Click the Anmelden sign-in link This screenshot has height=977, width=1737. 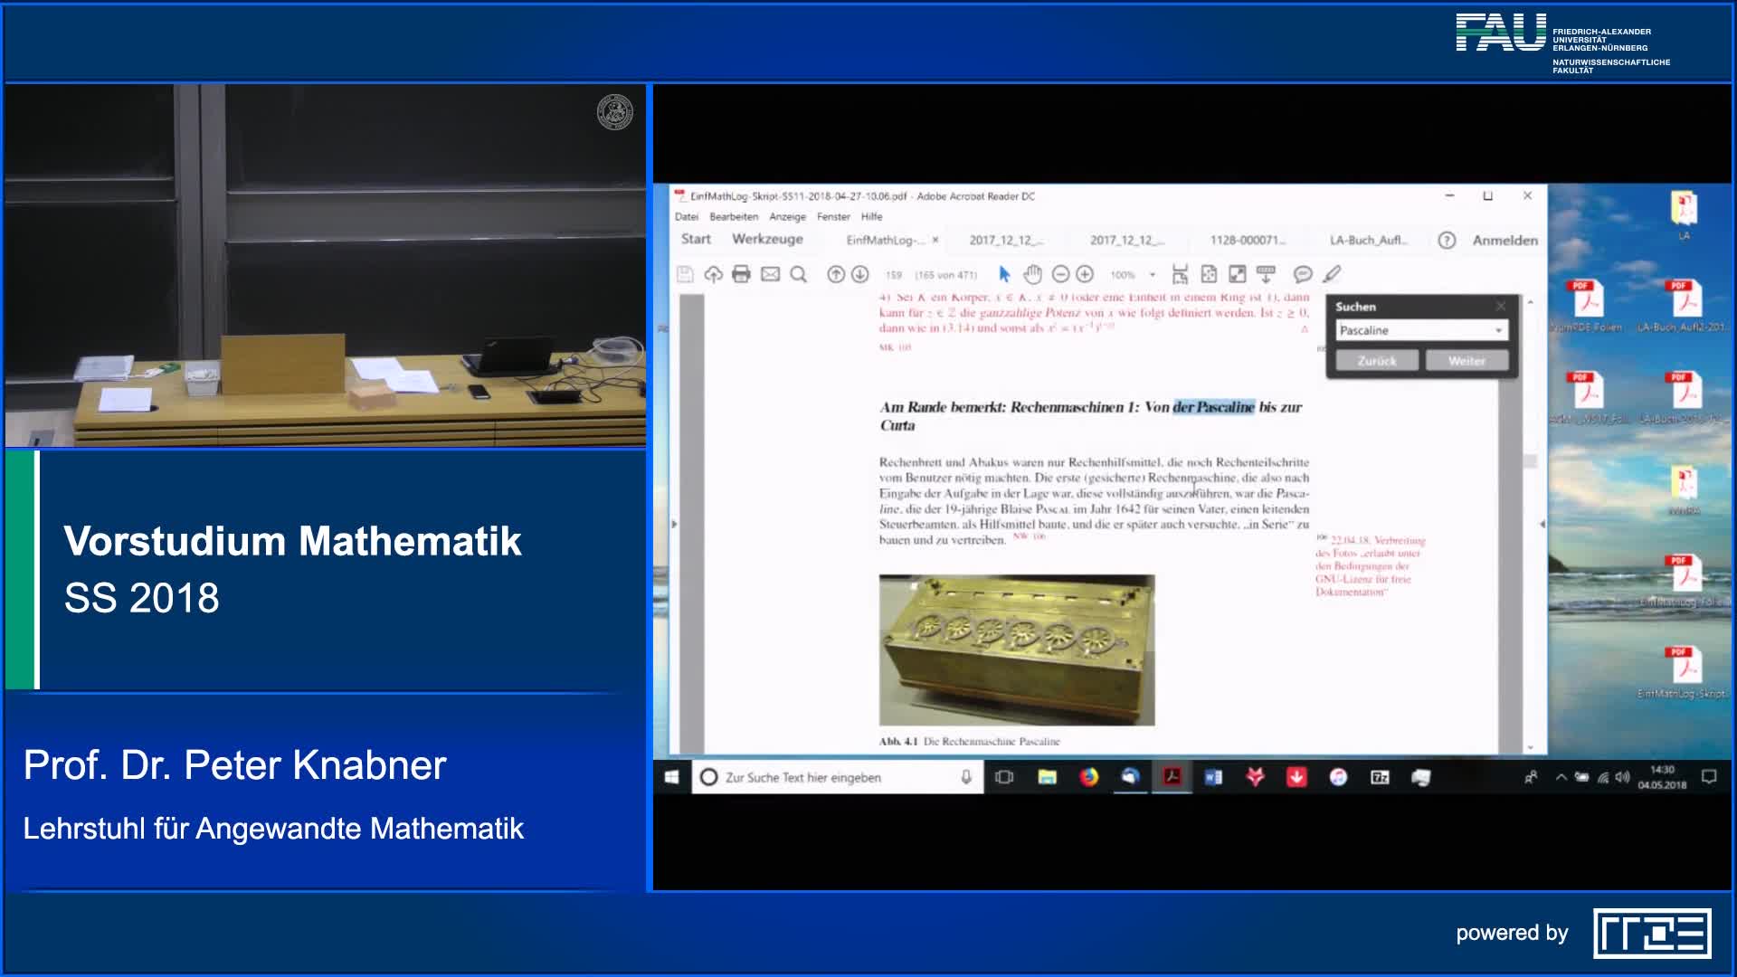click(1504, 241)
